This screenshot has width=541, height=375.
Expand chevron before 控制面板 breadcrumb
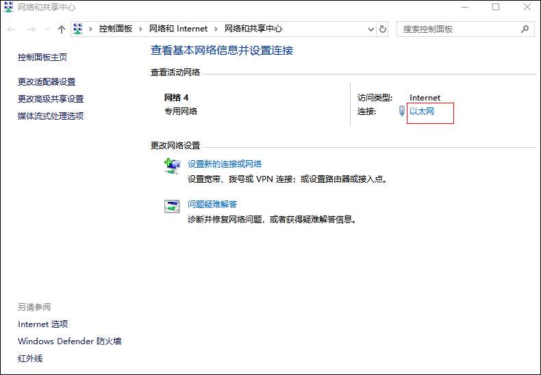[91, 29]
